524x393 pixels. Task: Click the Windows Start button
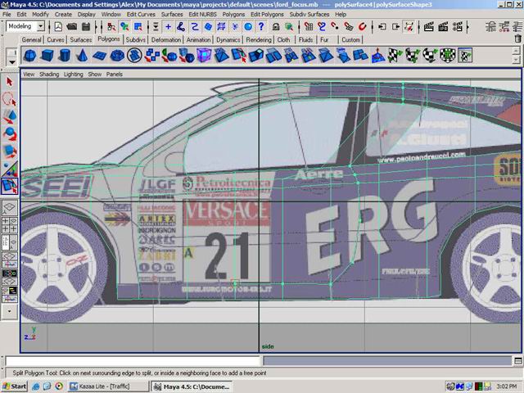pos(15,386)
